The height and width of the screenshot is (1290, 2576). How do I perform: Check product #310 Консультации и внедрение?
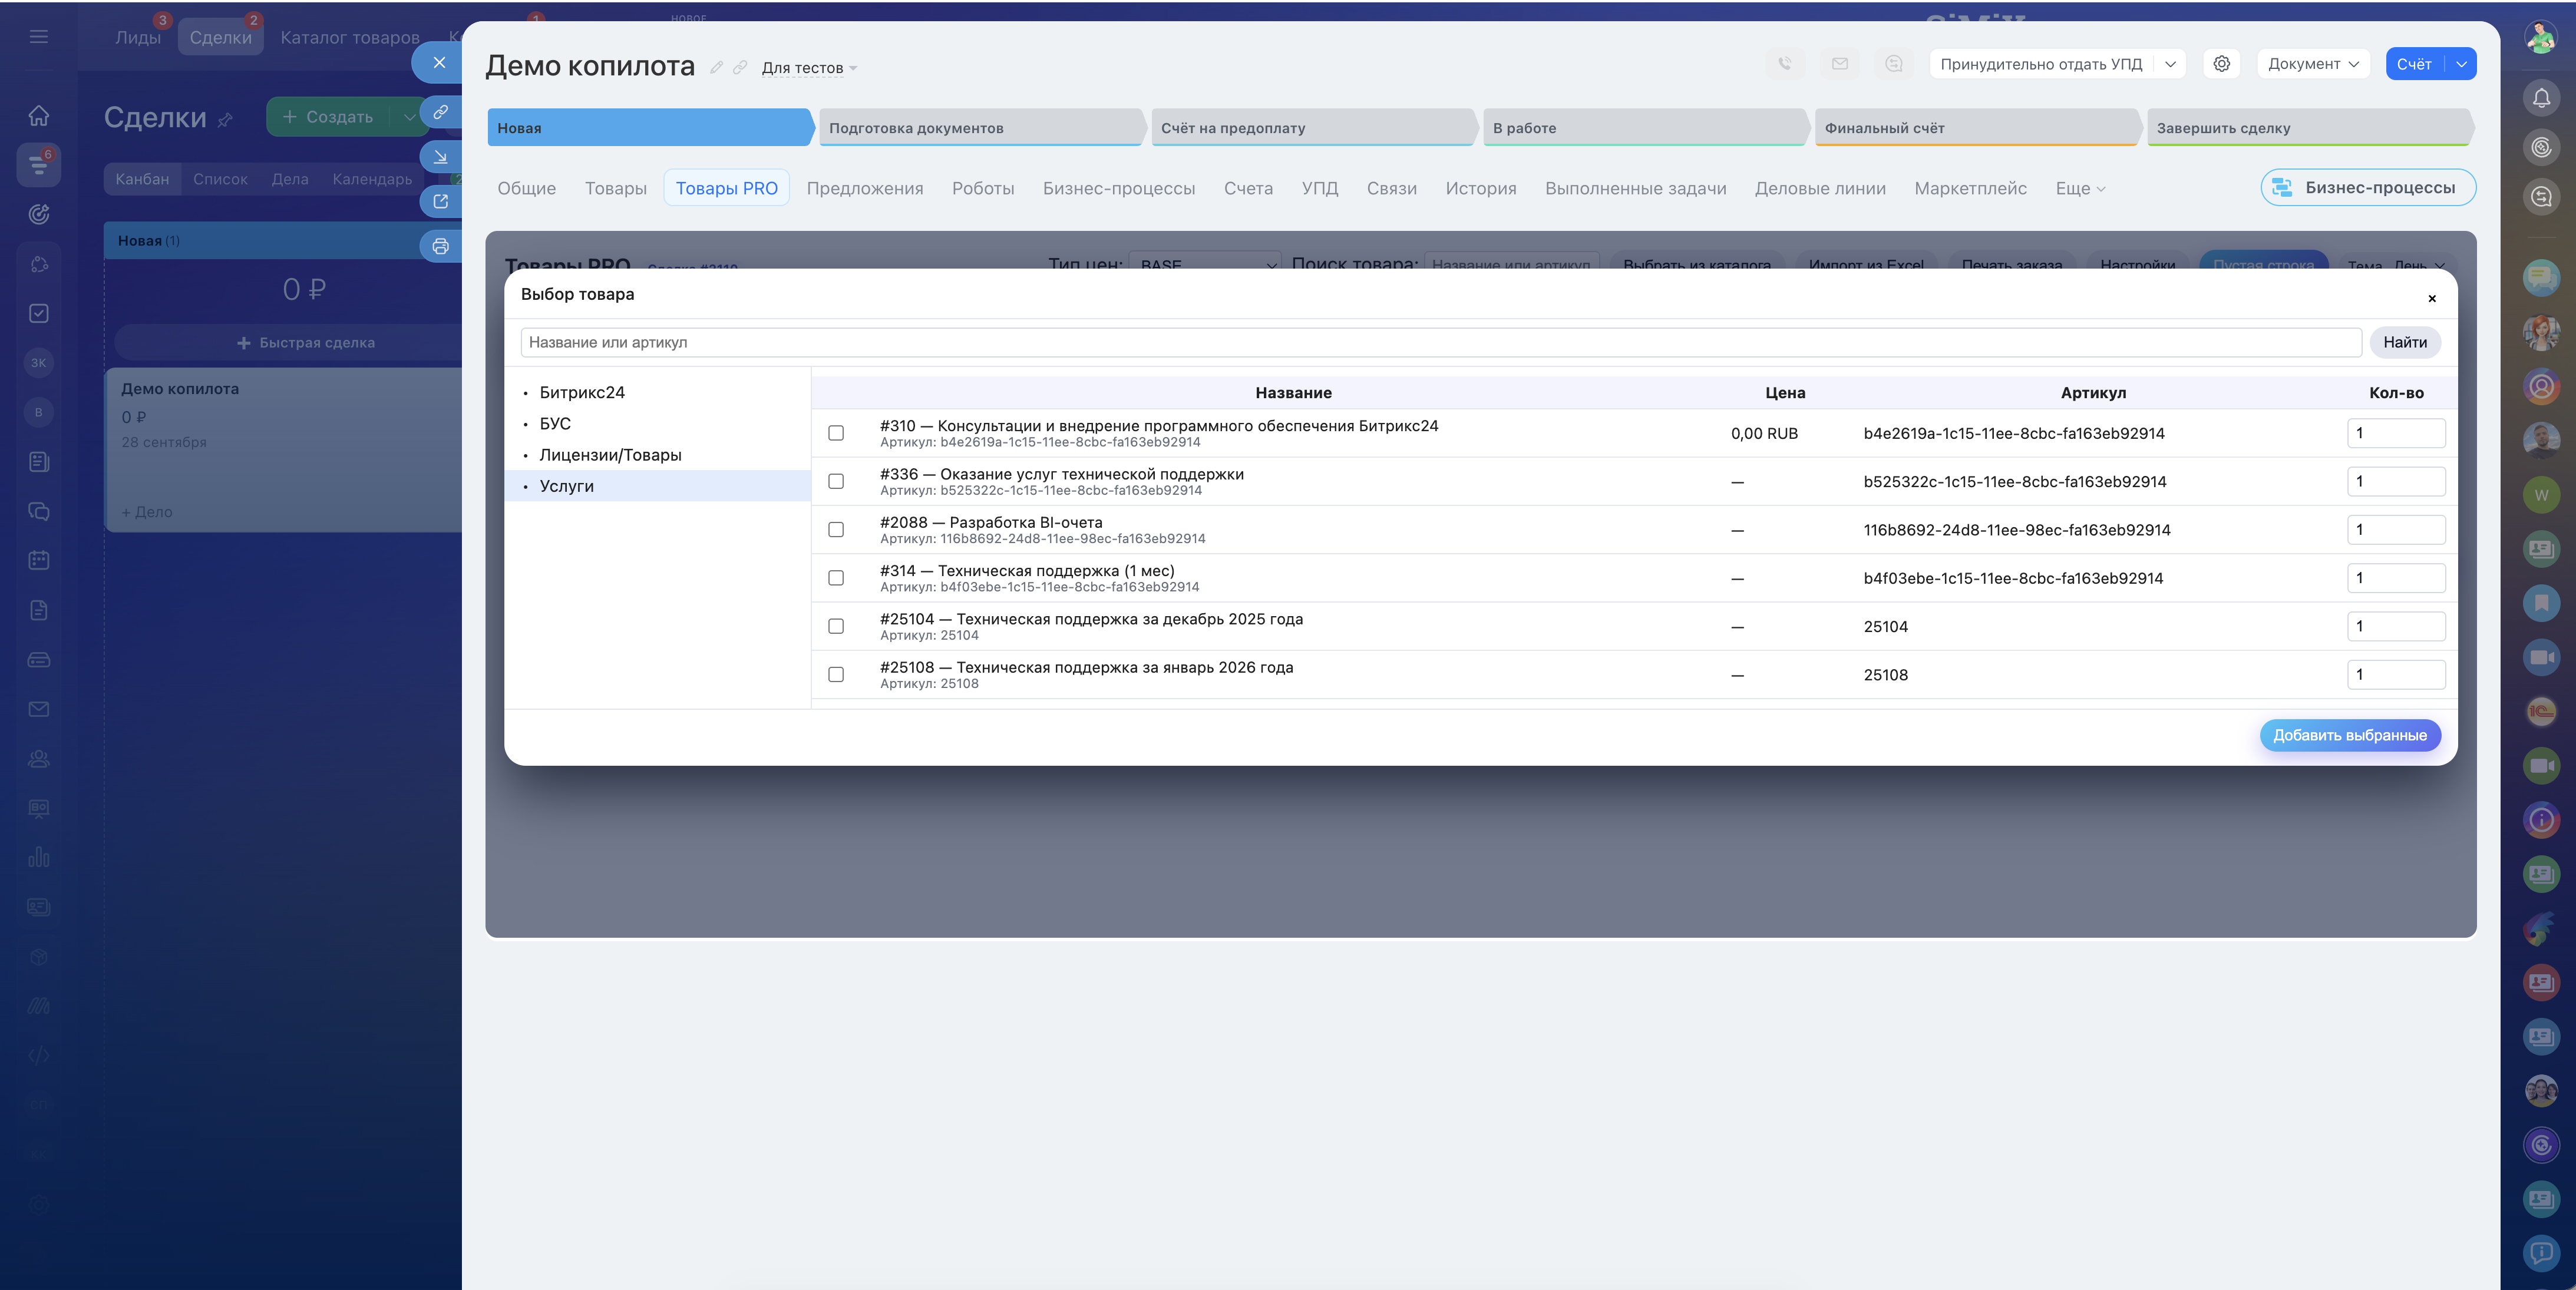pyautogui.click(x=836, y=433)
